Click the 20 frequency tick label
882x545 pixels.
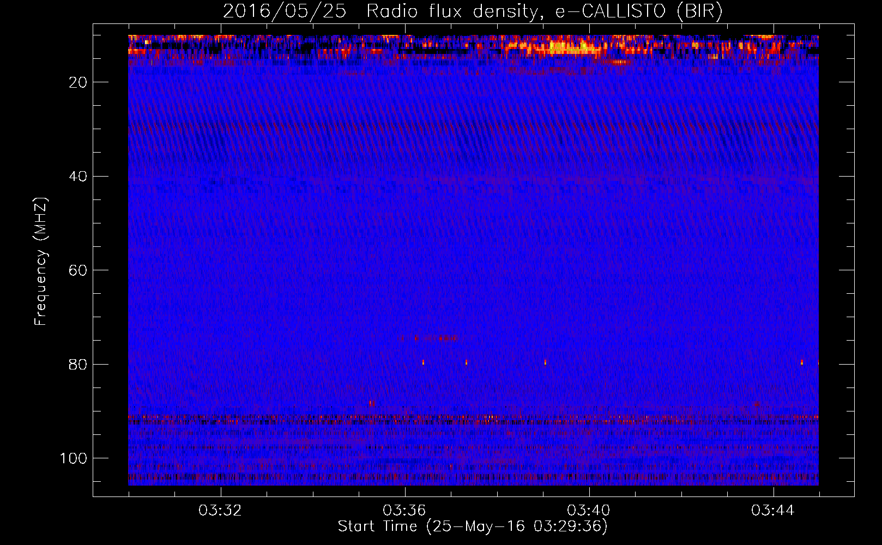(78, 82)
